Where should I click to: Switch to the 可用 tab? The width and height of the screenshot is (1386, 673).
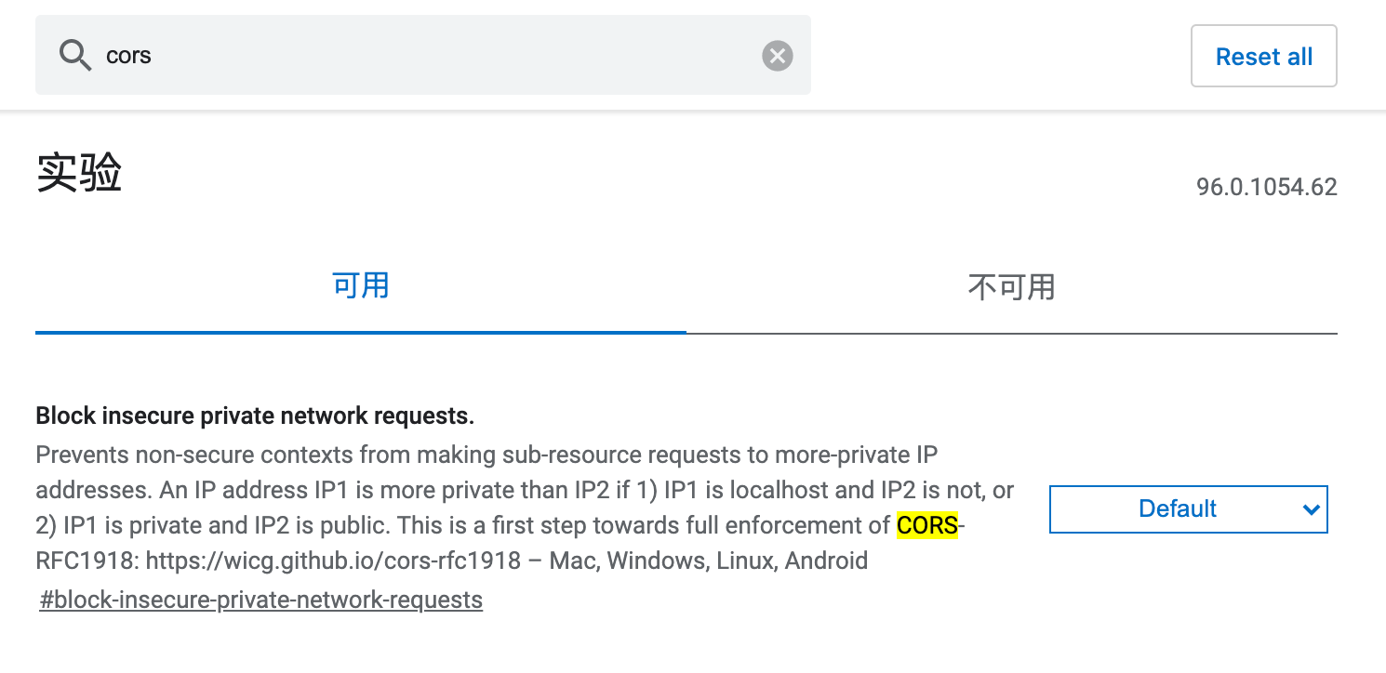point(360,286)
